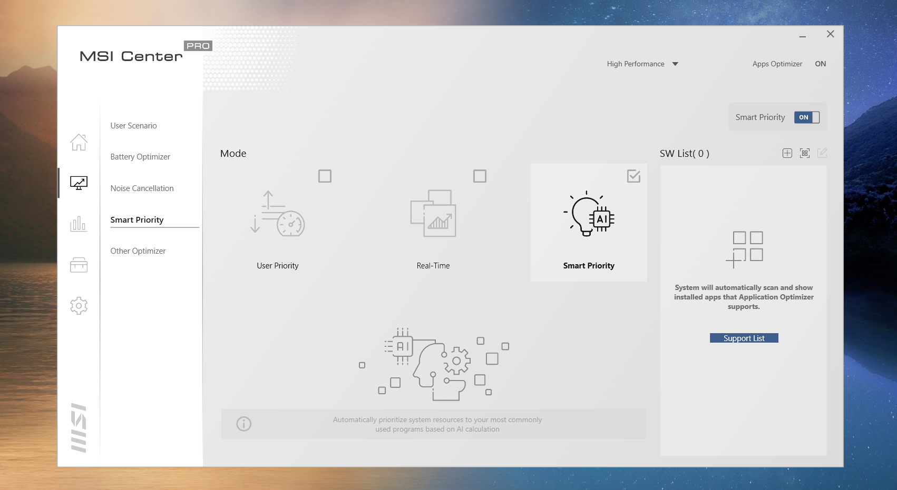Click the Support List button
The width and height of the screenshot is (897, 490).
click(x=744, y=338)
